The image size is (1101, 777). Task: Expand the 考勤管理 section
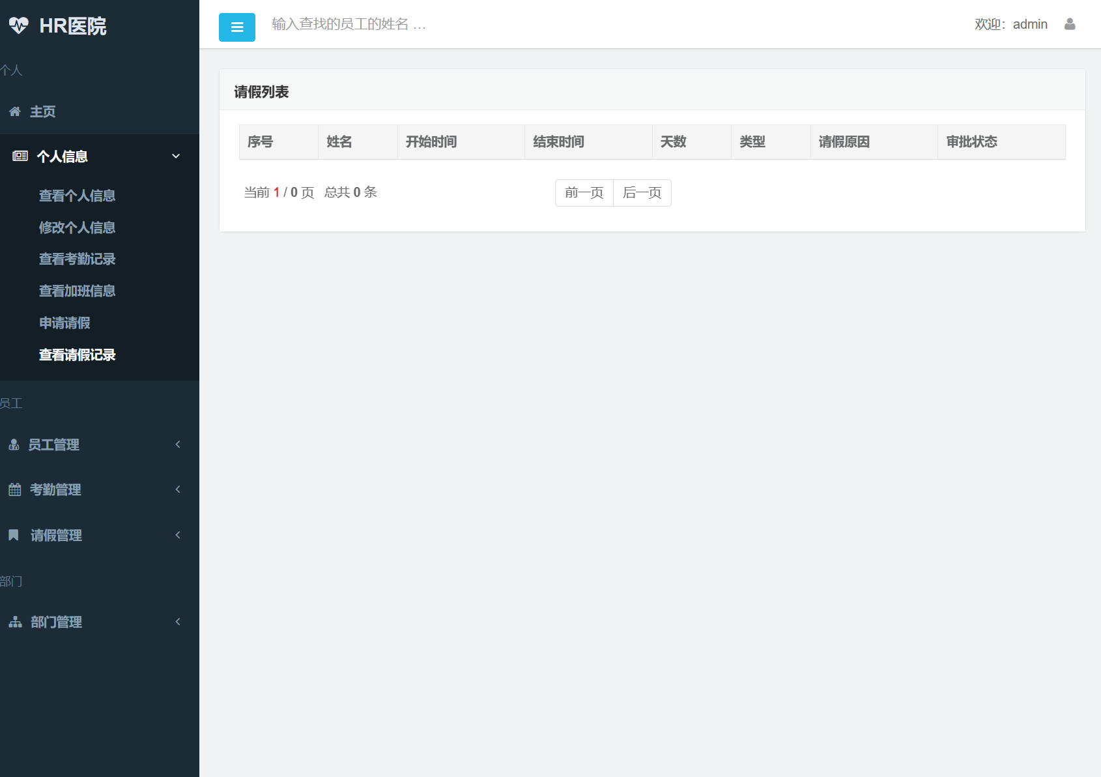coord(177,490)
